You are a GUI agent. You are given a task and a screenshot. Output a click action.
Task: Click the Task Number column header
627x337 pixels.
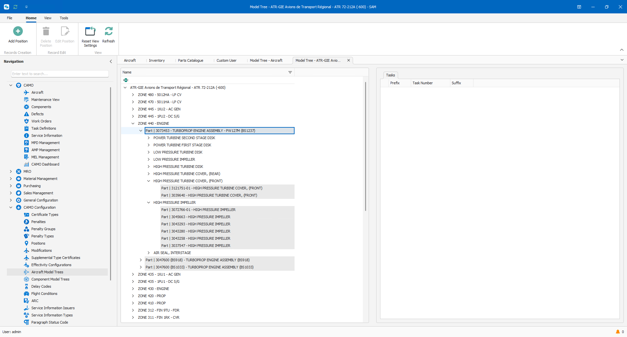[x=430, y=83]
